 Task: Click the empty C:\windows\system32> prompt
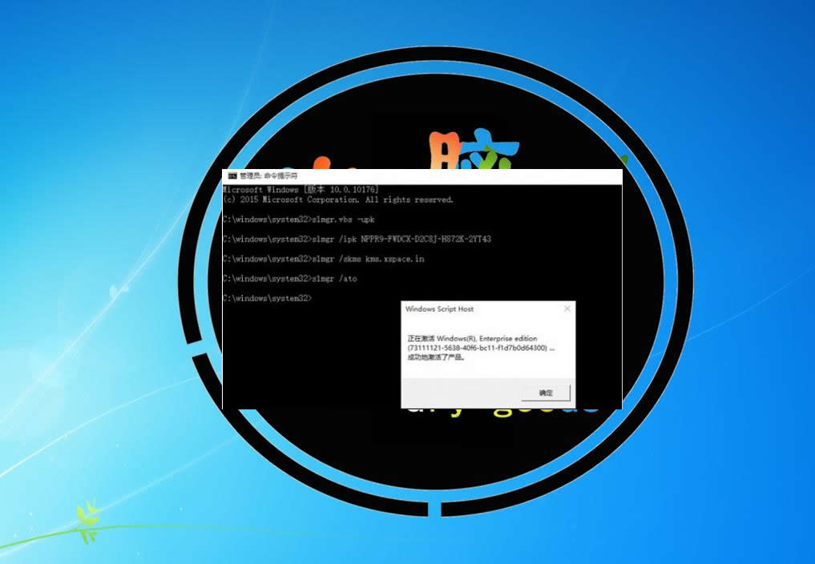pos(267,298)
